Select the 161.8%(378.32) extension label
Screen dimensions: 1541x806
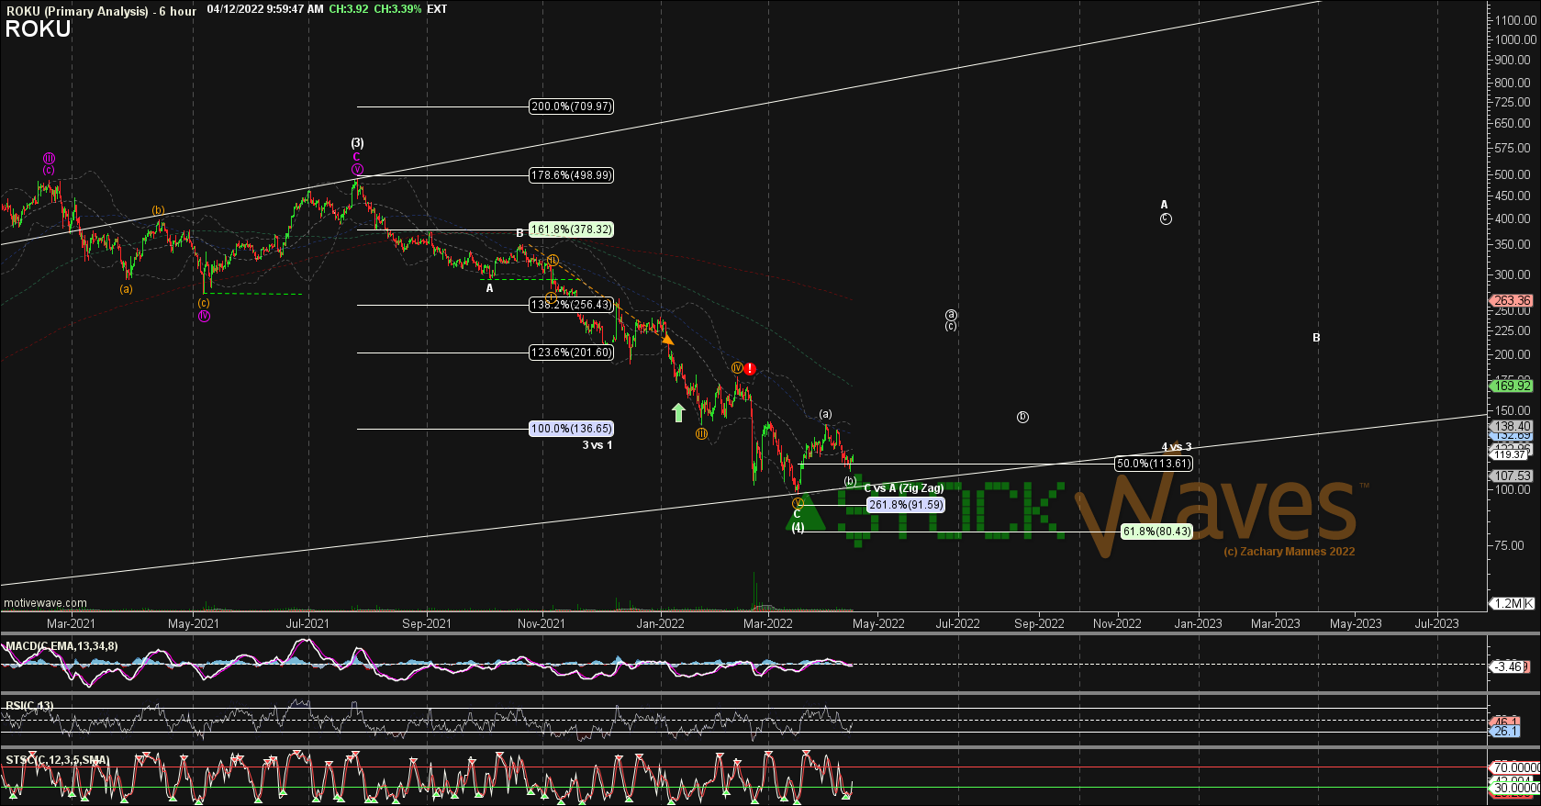[571, 229]
